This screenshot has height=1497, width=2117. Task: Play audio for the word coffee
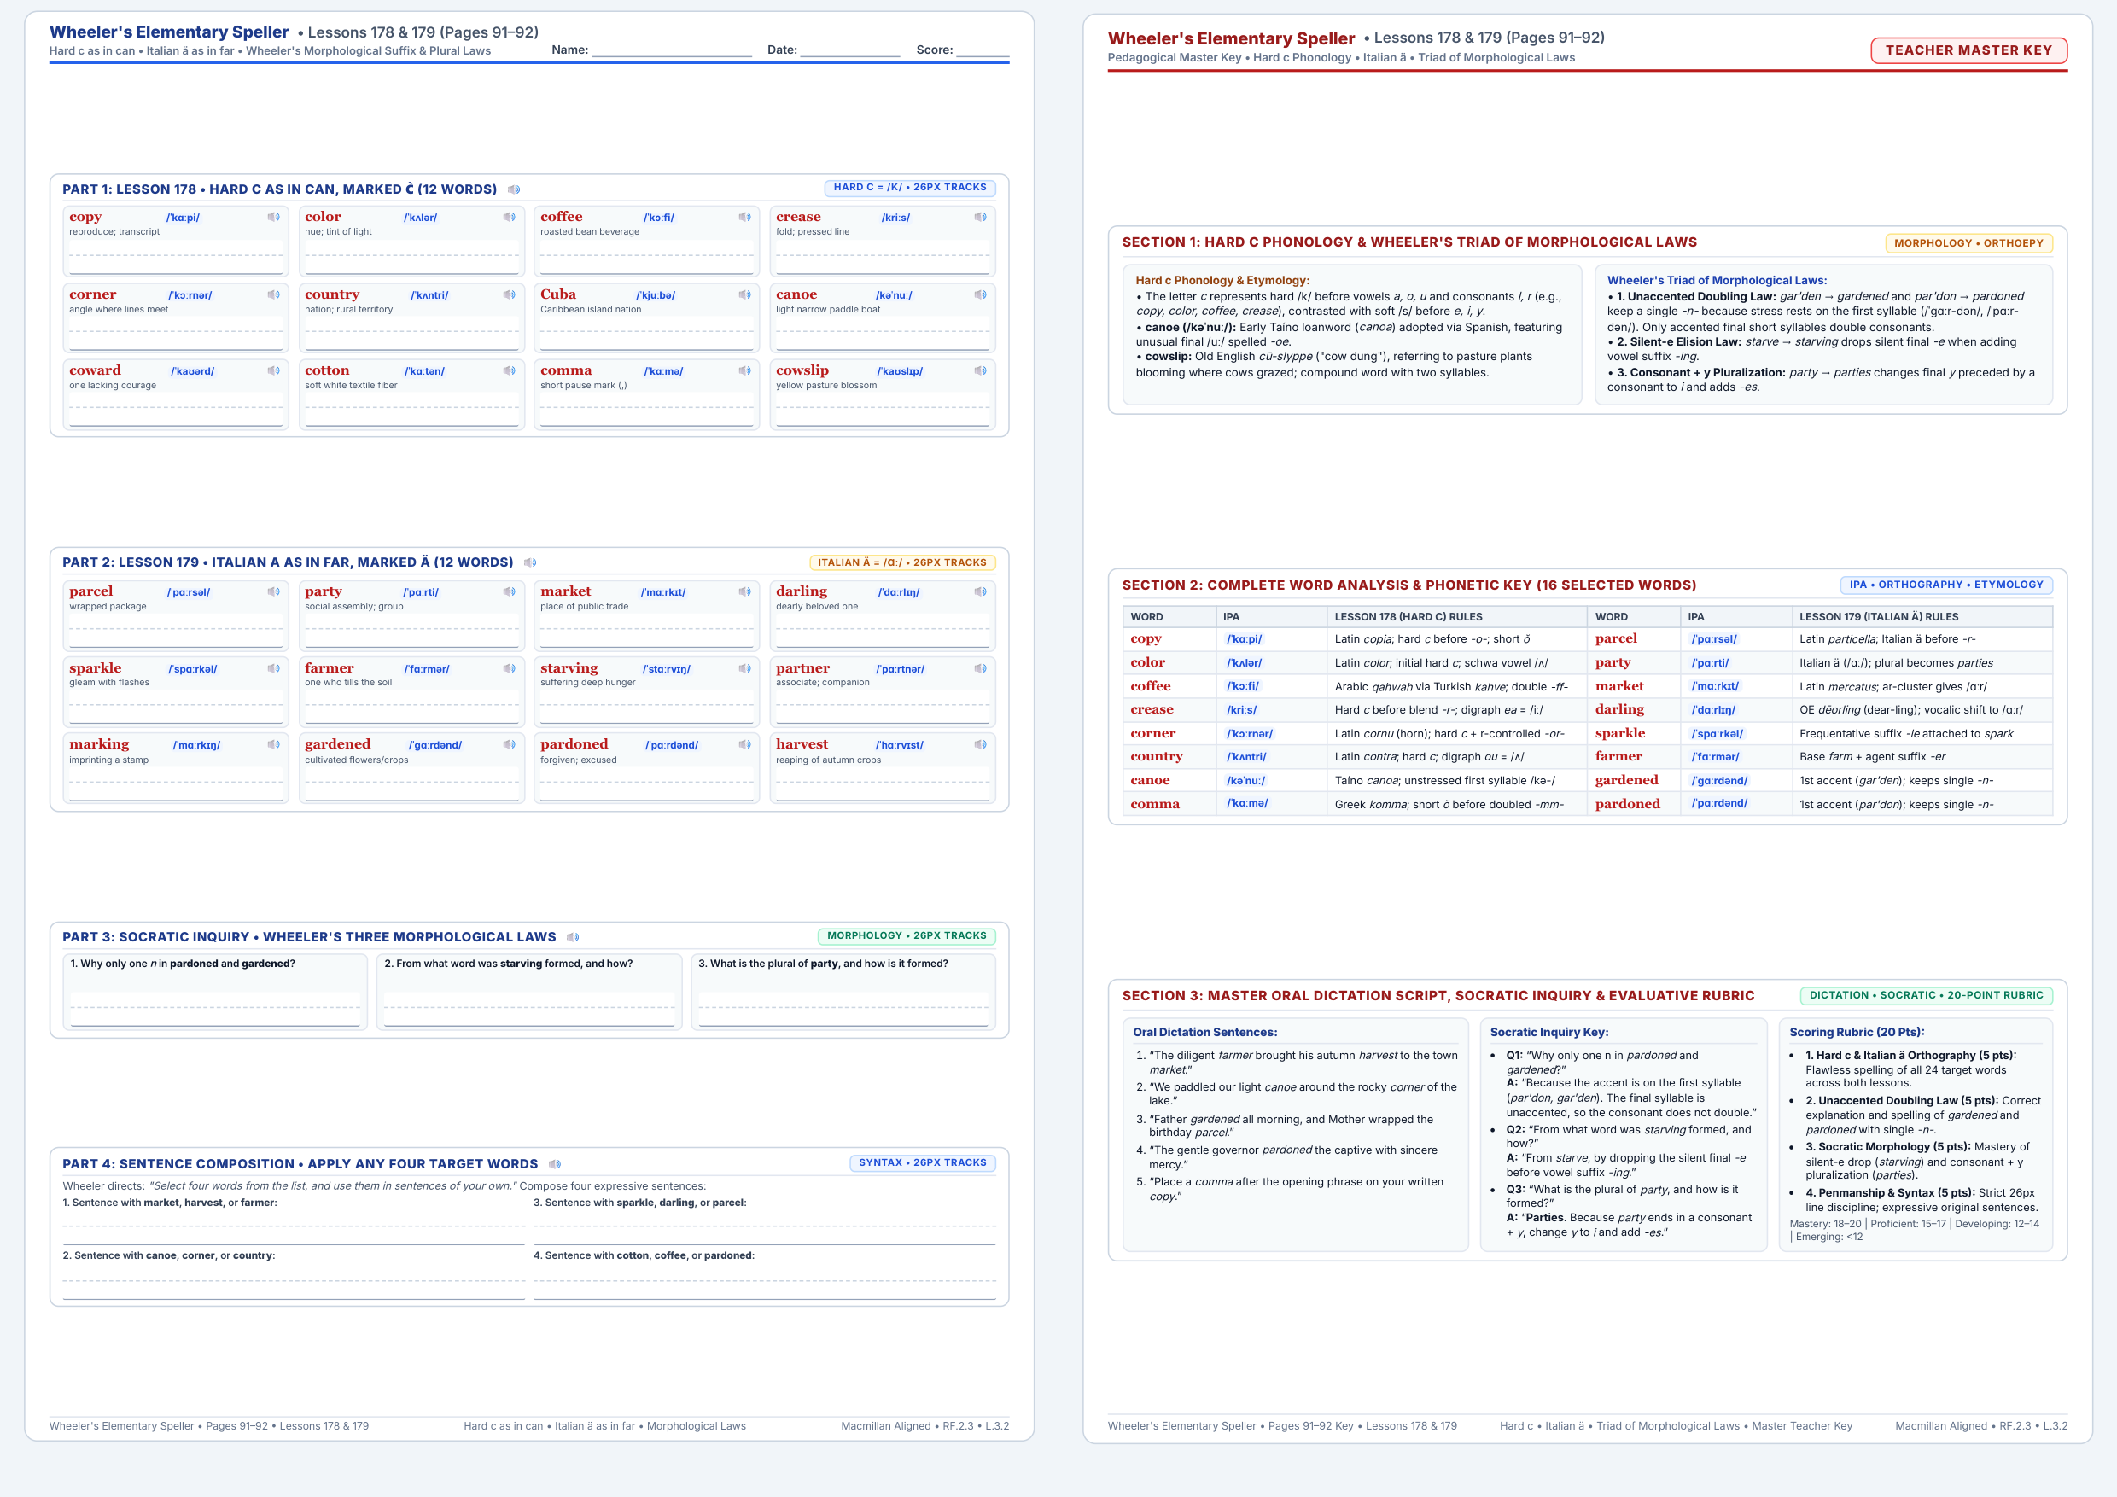(x=745, y=218)
